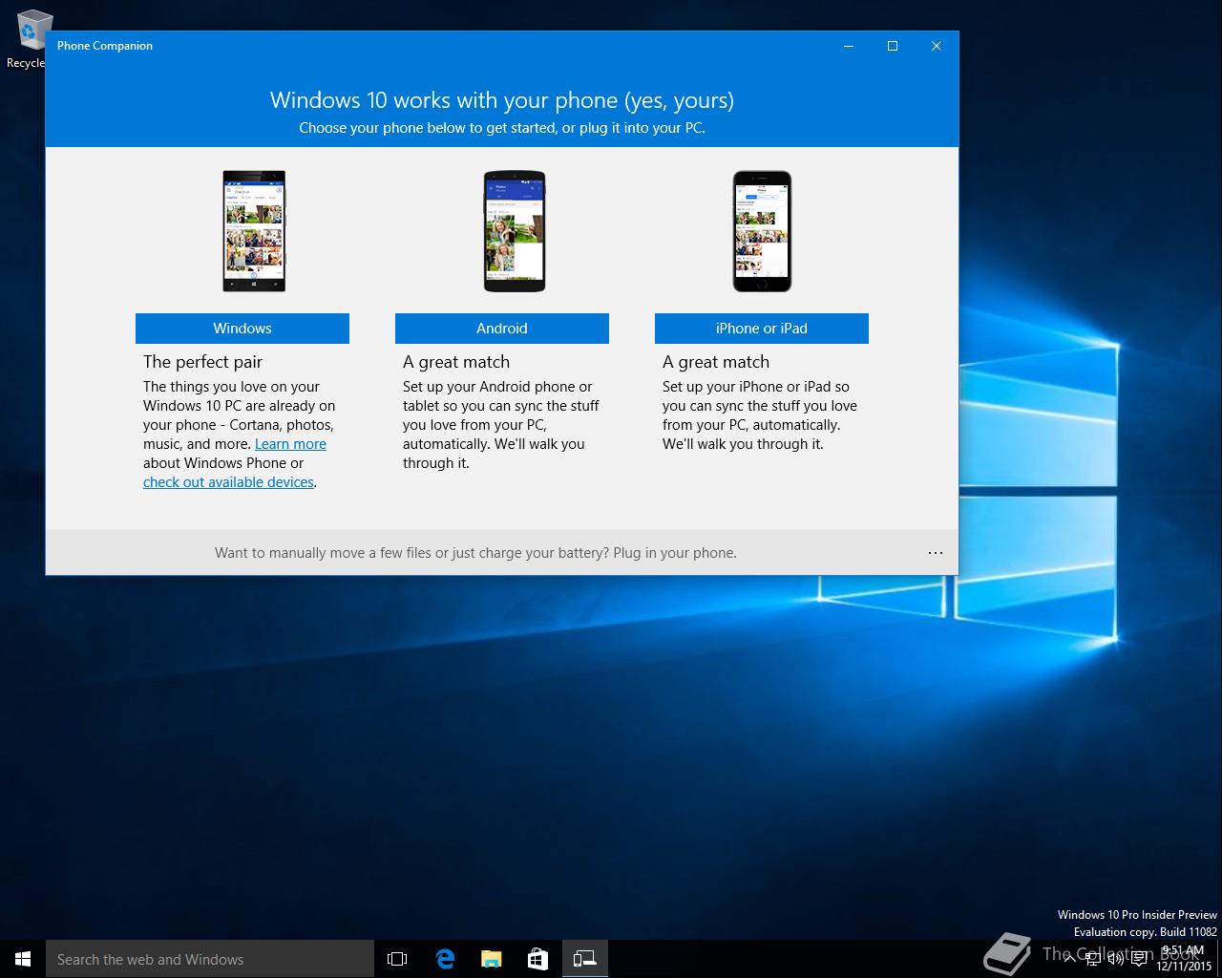Focus the Search the web and Windows box

tap(210, 959)
